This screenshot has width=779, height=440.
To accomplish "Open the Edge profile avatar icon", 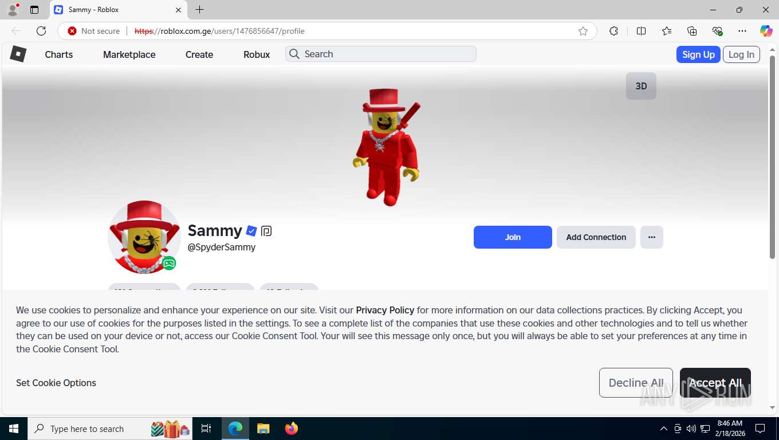I will point(13,10).
